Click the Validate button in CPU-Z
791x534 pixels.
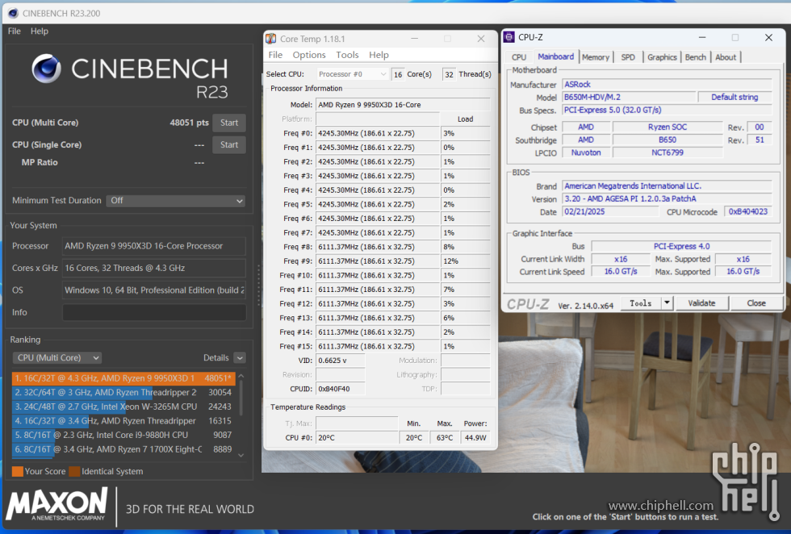(x=701, y=303)
